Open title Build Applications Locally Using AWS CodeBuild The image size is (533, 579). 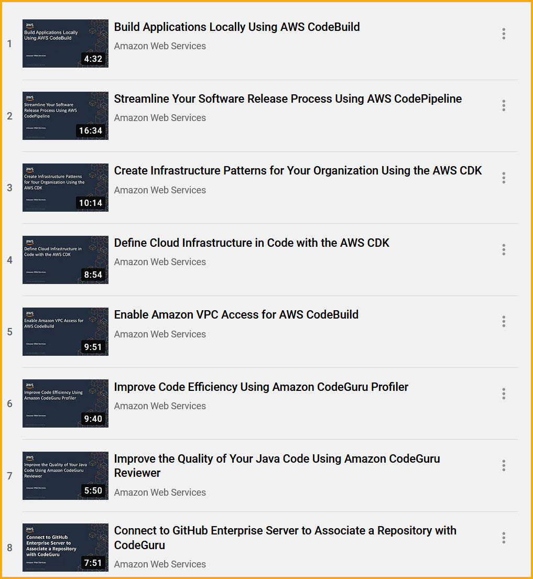237,27
